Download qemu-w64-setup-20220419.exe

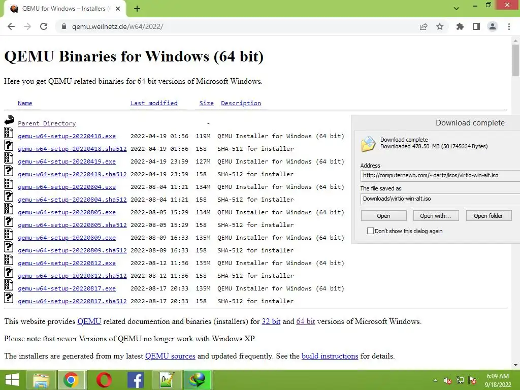(67, 161)
